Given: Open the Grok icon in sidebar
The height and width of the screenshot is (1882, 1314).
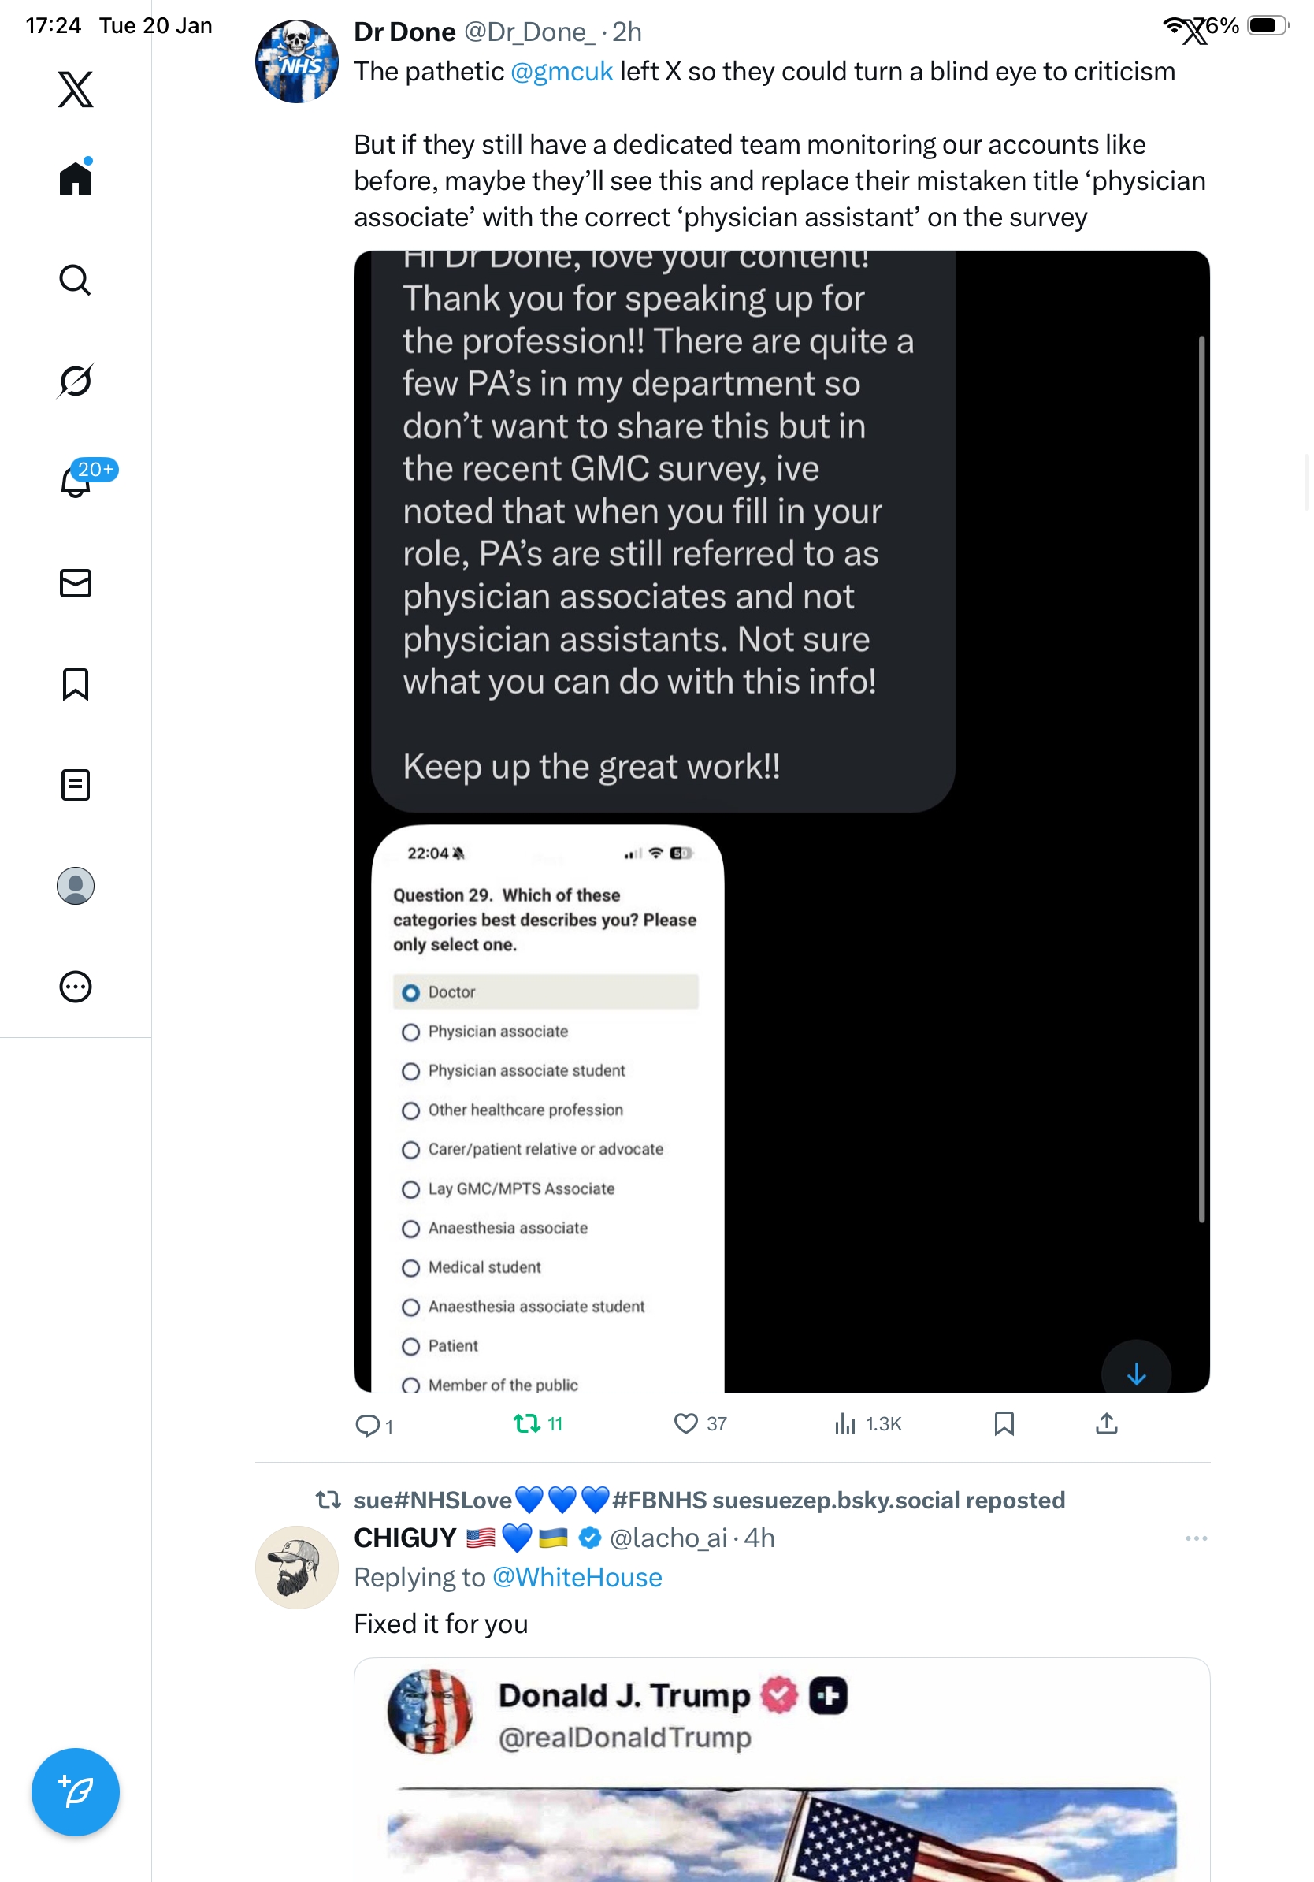Looking at the screenshot, I should point(76,381).
